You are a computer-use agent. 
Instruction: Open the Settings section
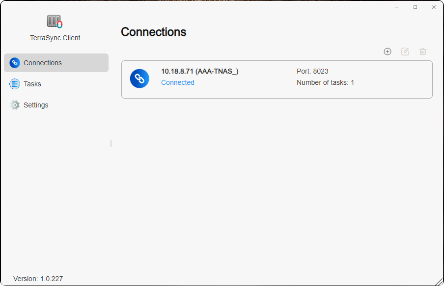click(x=35, y=105)
